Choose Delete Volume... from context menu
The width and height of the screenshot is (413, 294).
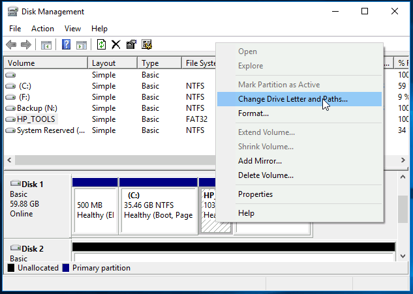pos(299,175)
